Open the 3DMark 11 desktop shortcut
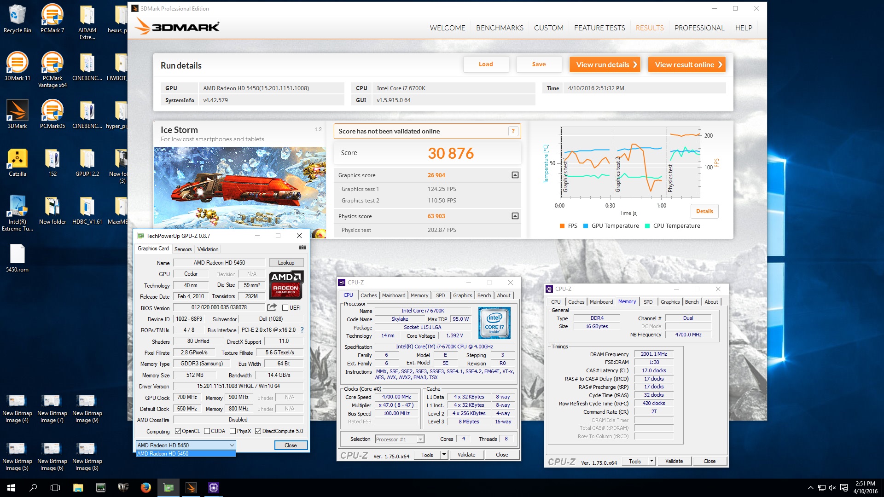 click(x=17, y=66)
